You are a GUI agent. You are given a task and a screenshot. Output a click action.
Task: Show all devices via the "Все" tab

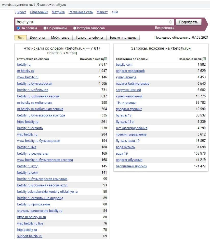click(x=21, y=38)
